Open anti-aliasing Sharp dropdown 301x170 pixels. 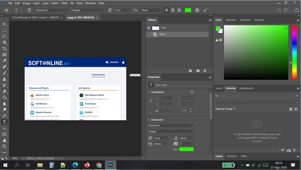pyautogui.click(x=159, y=10)
